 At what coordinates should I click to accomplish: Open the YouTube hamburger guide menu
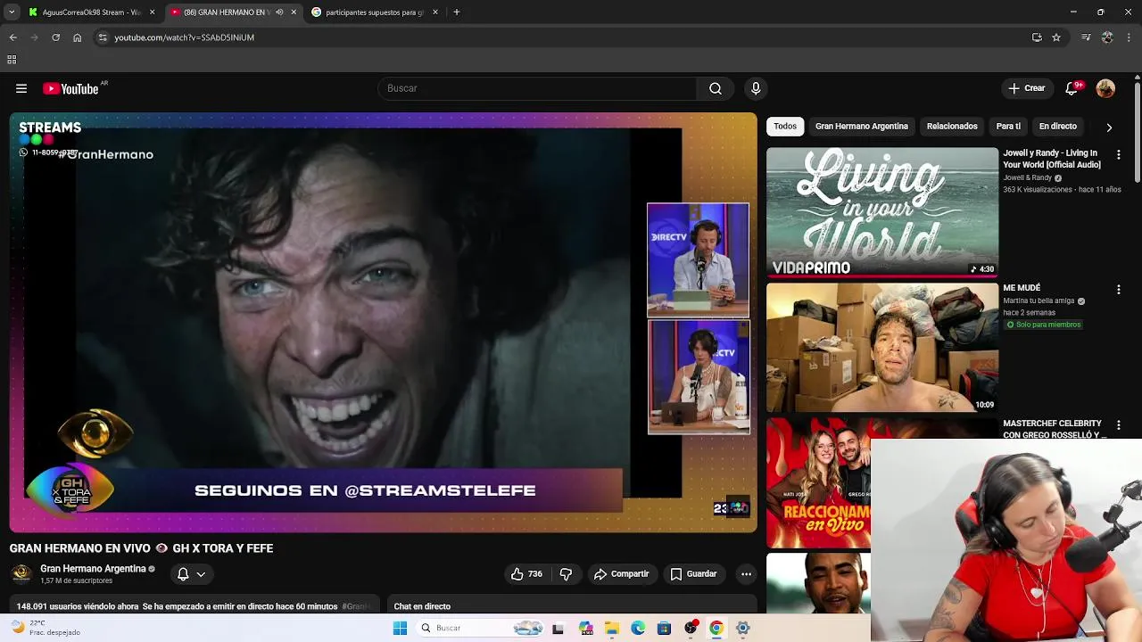click(21, 88)
